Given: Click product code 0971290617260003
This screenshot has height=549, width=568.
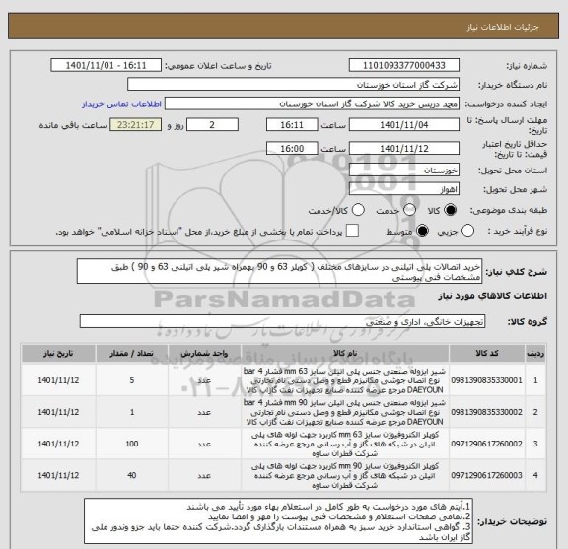Looking at the screenshot, I should coord(487,475).
